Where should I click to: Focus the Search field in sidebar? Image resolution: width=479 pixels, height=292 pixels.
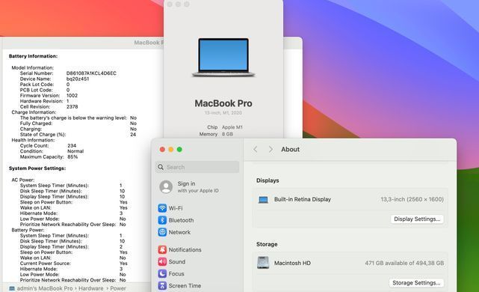click(197, 167)
